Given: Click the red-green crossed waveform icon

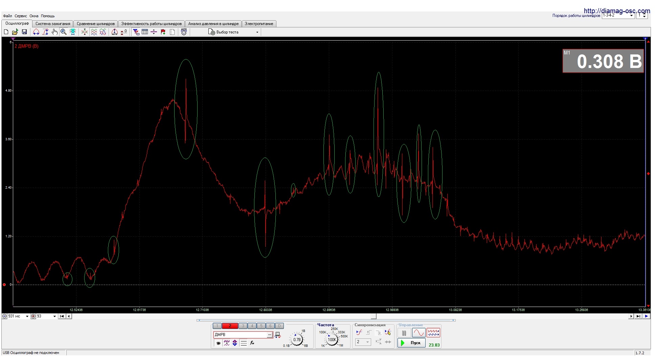Looking at the screenshot, I should click(x=85, y=32).
